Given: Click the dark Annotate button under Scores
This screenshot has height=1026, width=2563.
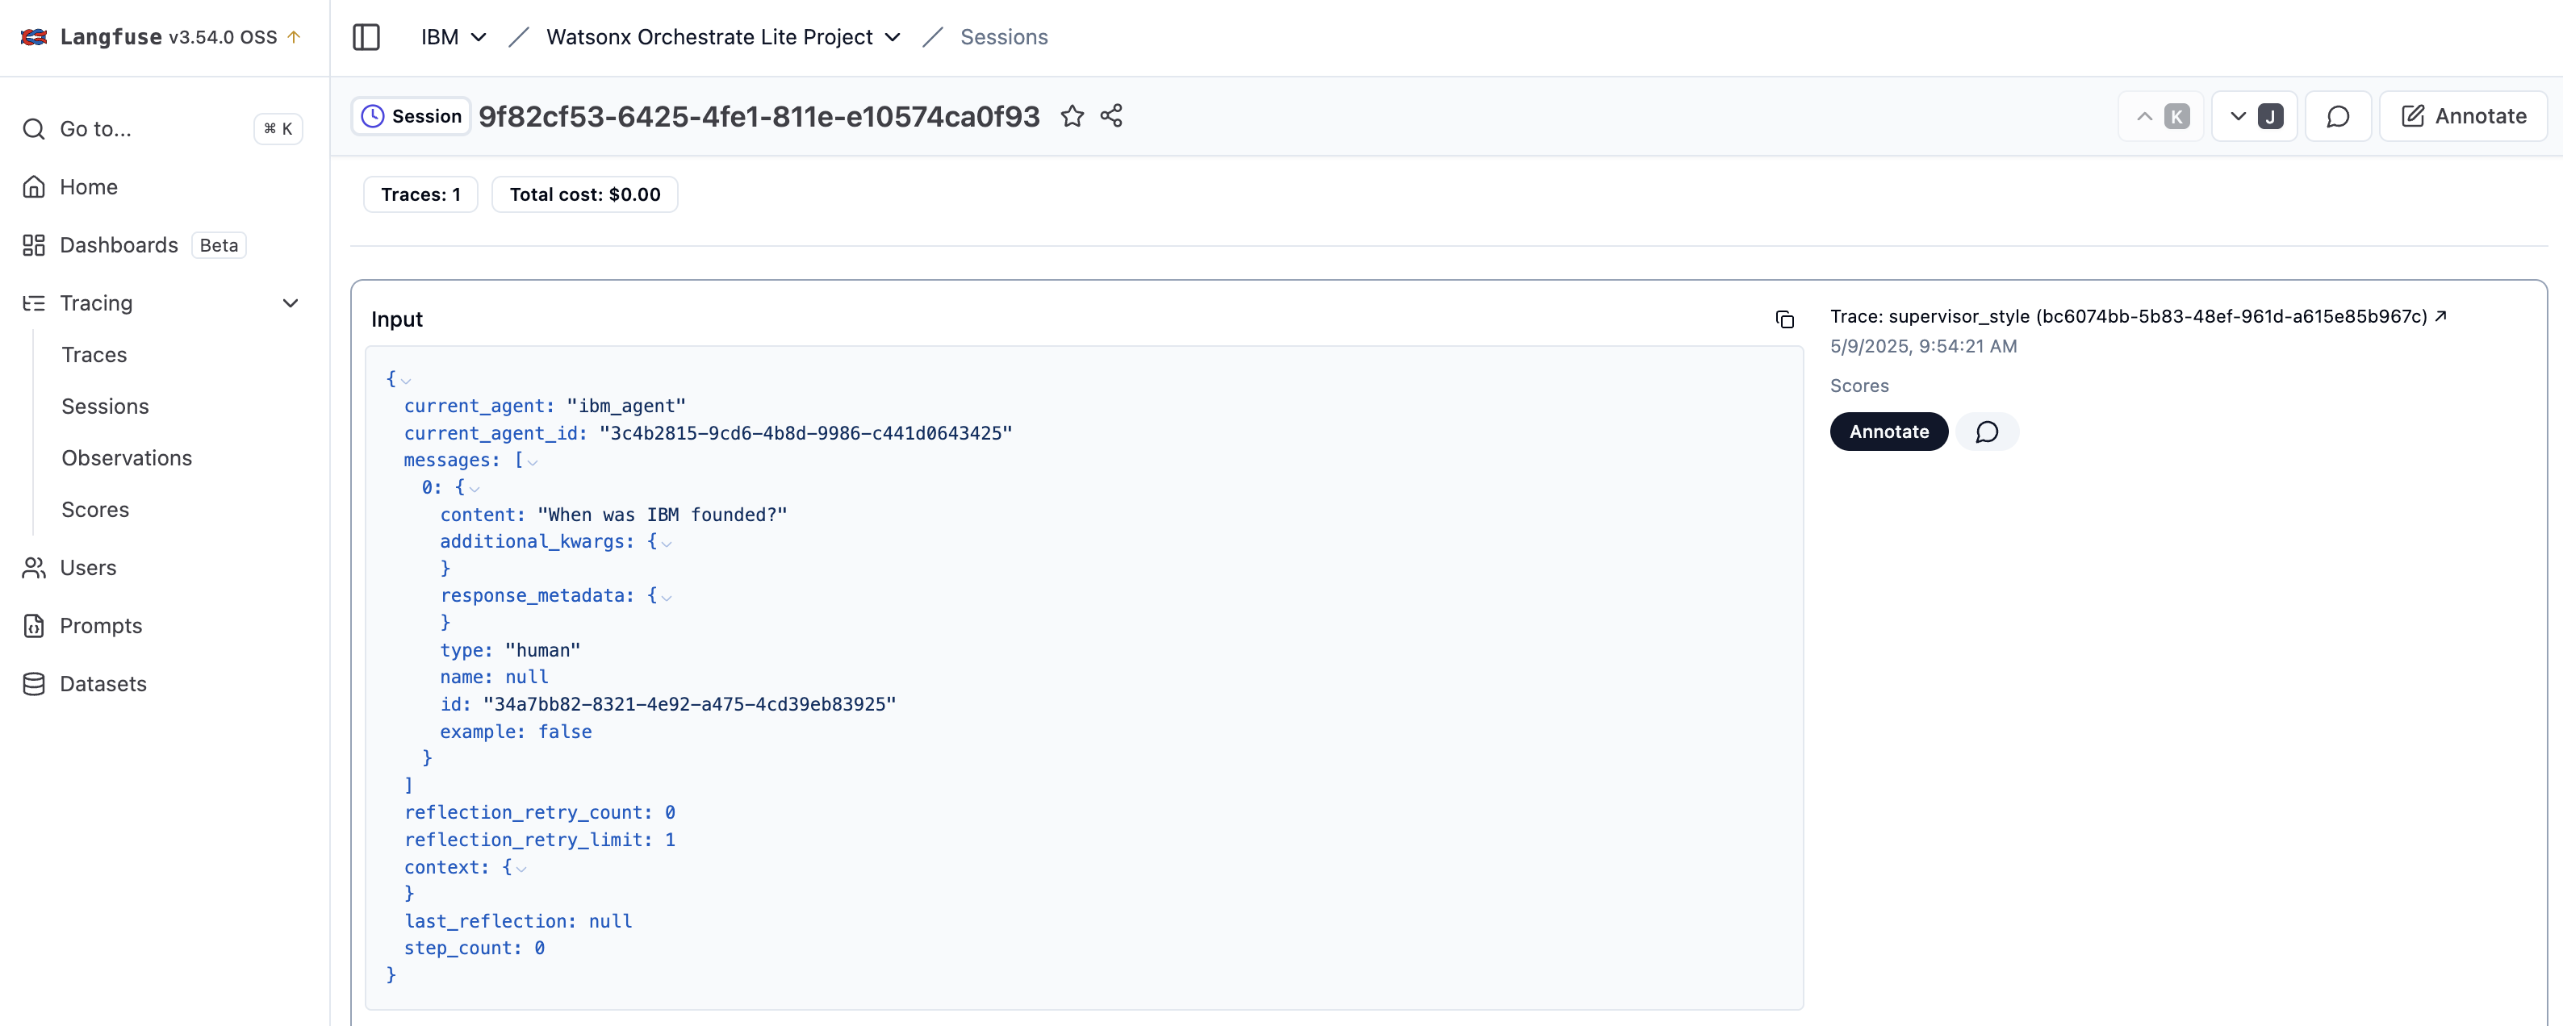Looking at the screenshot, I should click(x=1888, y=432).
